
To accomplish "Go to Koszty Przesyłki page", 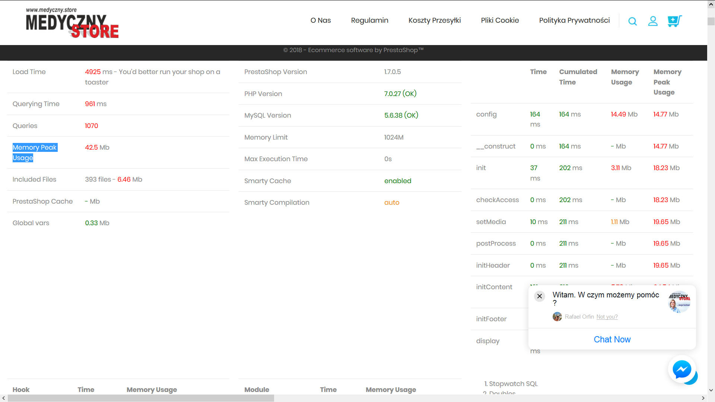I will pyautogui.click(x=434, y=20).
